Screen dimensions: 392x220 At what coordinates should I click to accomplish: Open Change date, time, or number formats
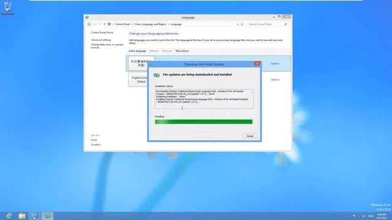(107, 46)
